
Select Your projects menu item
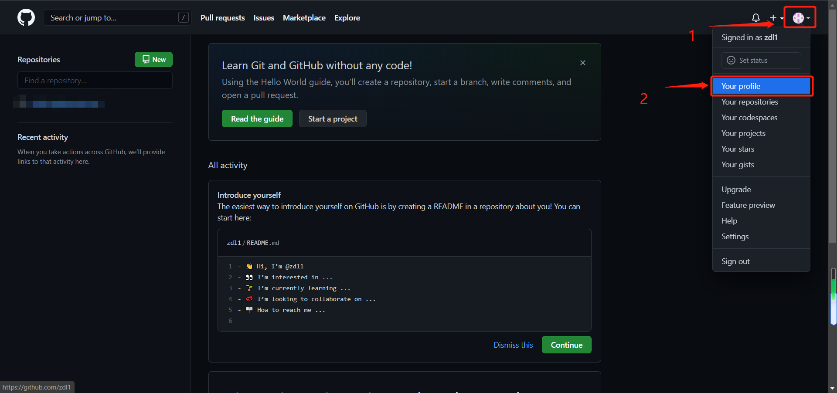pyautogui.click(x=761, y=133)
